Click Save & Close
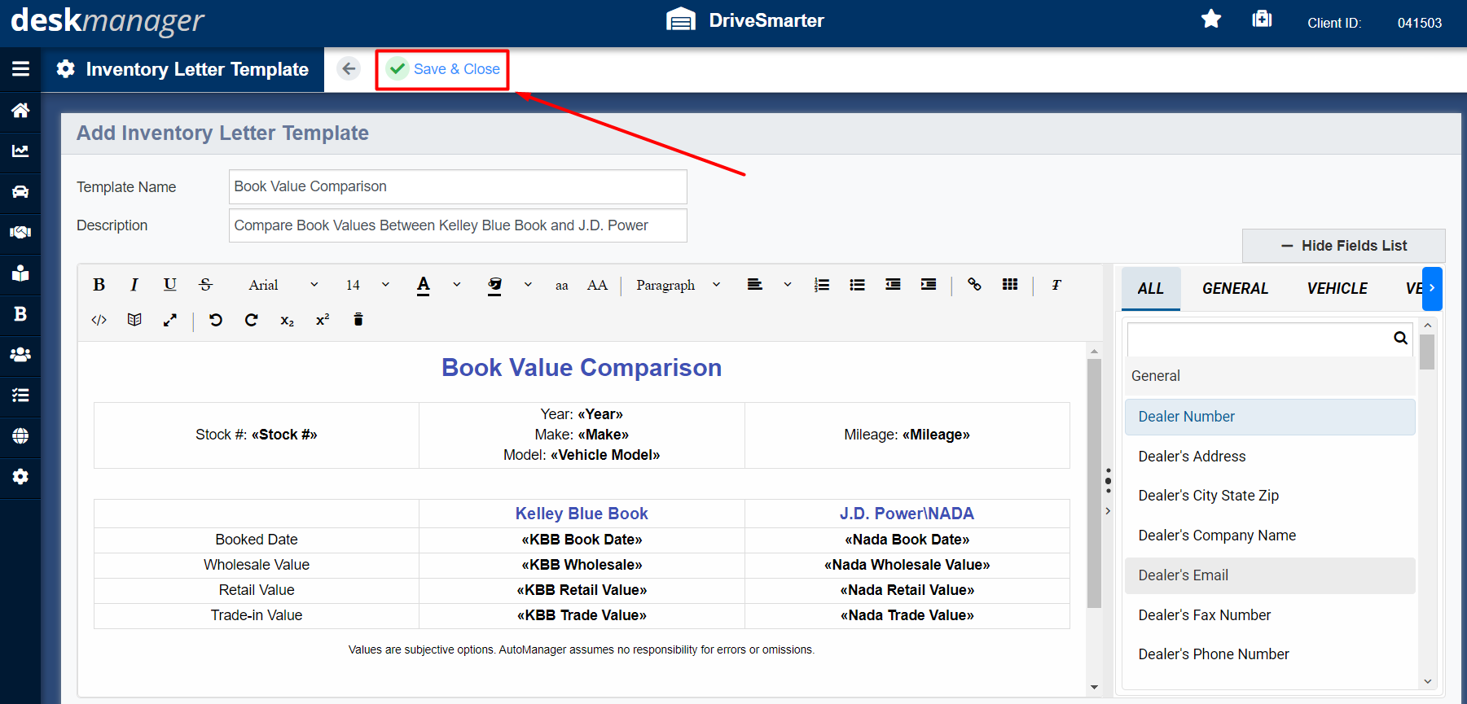 click(x=442, y=69)
